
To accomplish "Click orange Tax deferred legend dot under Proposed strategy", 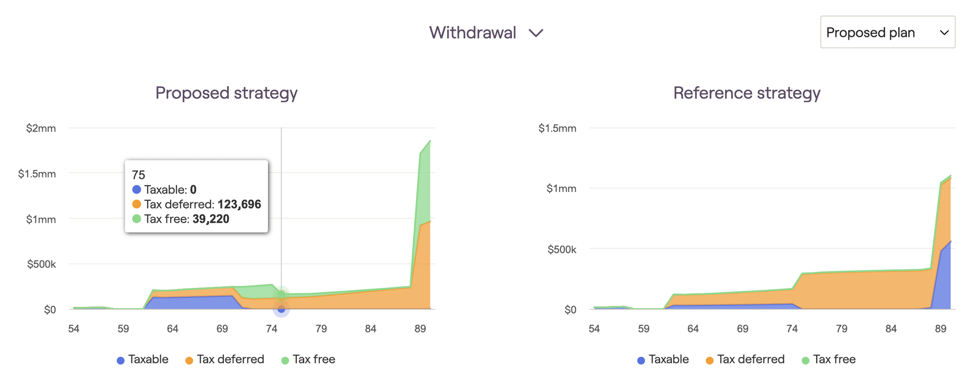I will tap(189, 360).
